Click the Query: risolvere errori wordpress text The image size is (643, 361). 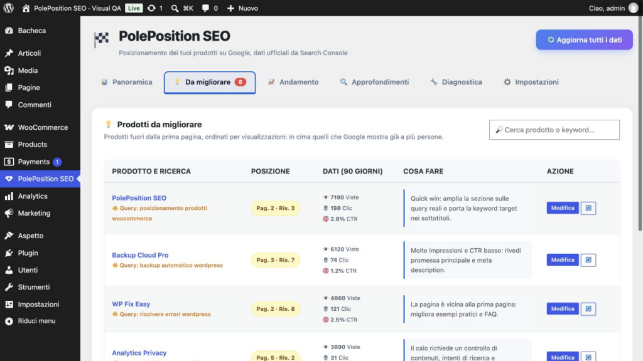161,315
